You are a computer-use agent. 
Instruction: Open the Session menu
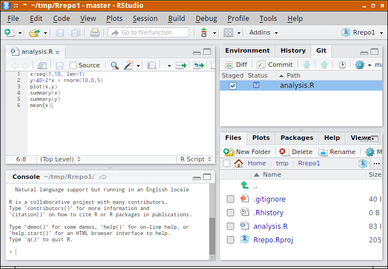(145, 19)
